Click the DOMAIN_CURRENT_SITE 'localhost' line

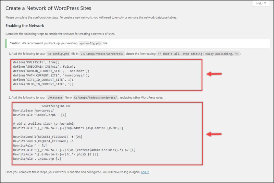[x=51, y=71]
